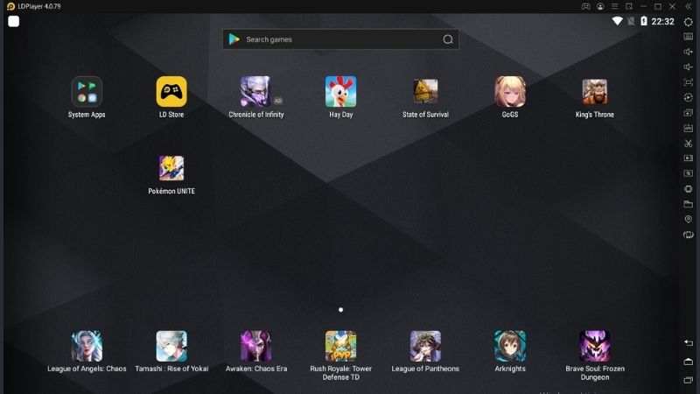Click the recent apps button in sidebar
Viewport: 700px width, 394px height.
click(689, 380)
